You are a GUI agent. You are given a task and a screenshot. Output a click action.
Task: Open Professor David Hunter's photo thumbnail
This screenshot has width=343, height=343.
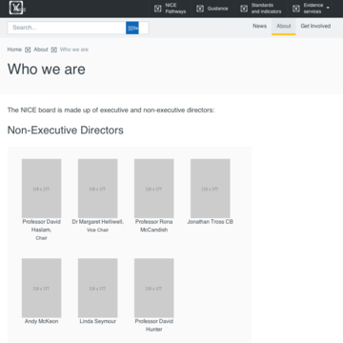tap(154, 288)
